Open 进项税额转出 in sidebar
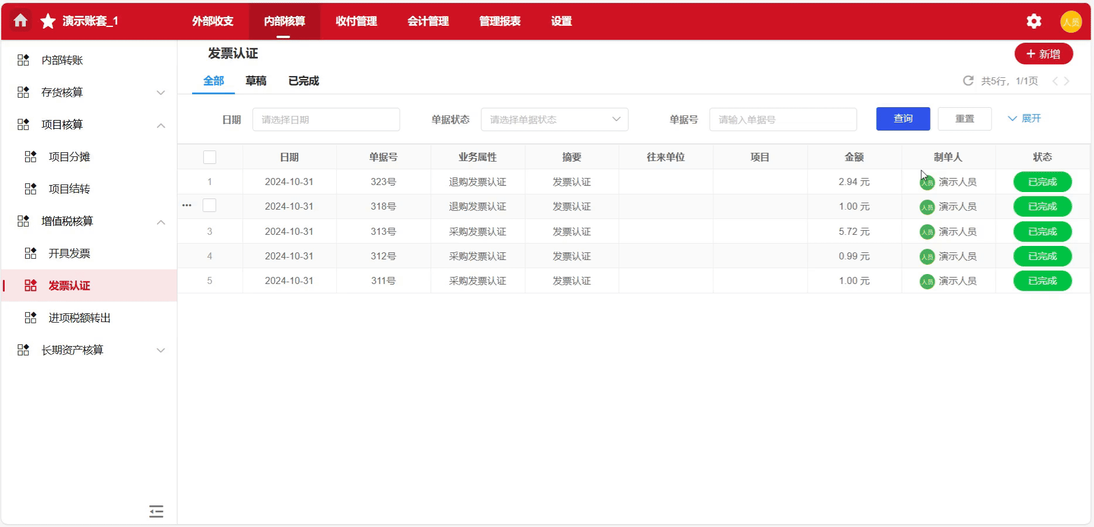 (79, 318)
